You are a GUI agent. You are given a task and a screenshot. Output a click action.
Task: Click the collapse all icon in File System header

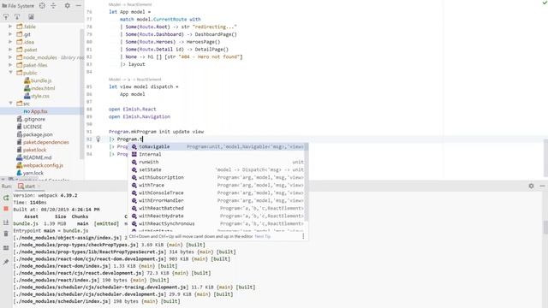(x=53, y=6)
